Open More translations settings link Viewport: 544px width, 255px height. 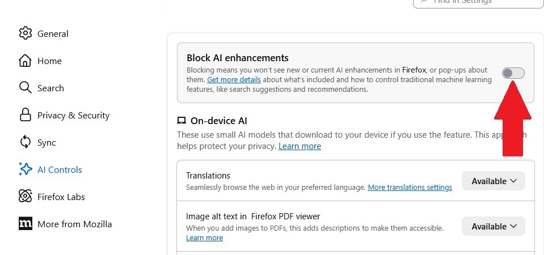[410, 187]
